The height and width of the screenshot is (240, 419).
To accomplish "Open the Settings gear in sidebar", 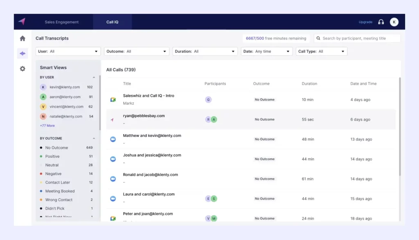I will (x=23, y=69).
